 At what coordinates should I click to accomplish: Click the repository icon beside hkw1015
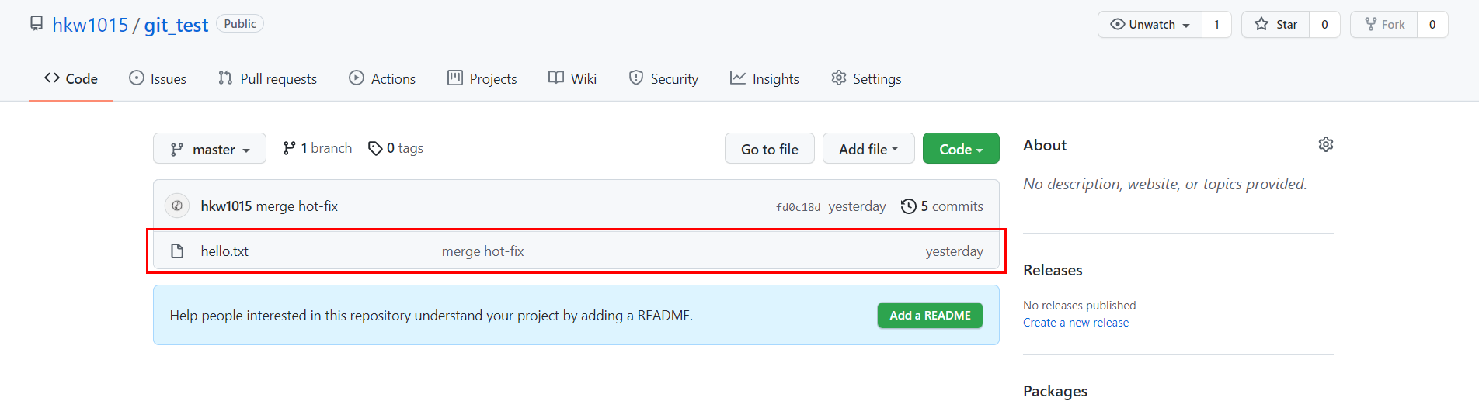37,23
